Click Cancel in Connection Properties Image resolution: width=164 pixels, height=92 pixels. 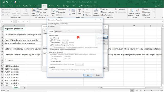click(98, 75)
